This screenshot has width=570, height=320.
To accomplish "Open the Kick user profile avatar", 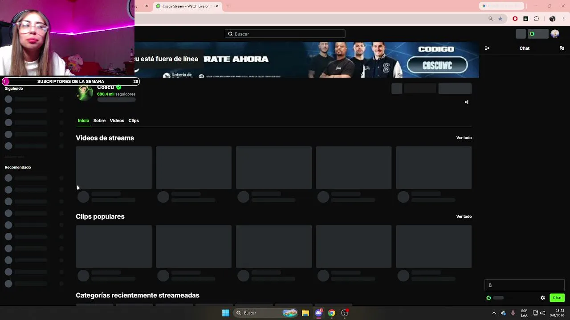I will pyautogui.click(x=555, y=34).
